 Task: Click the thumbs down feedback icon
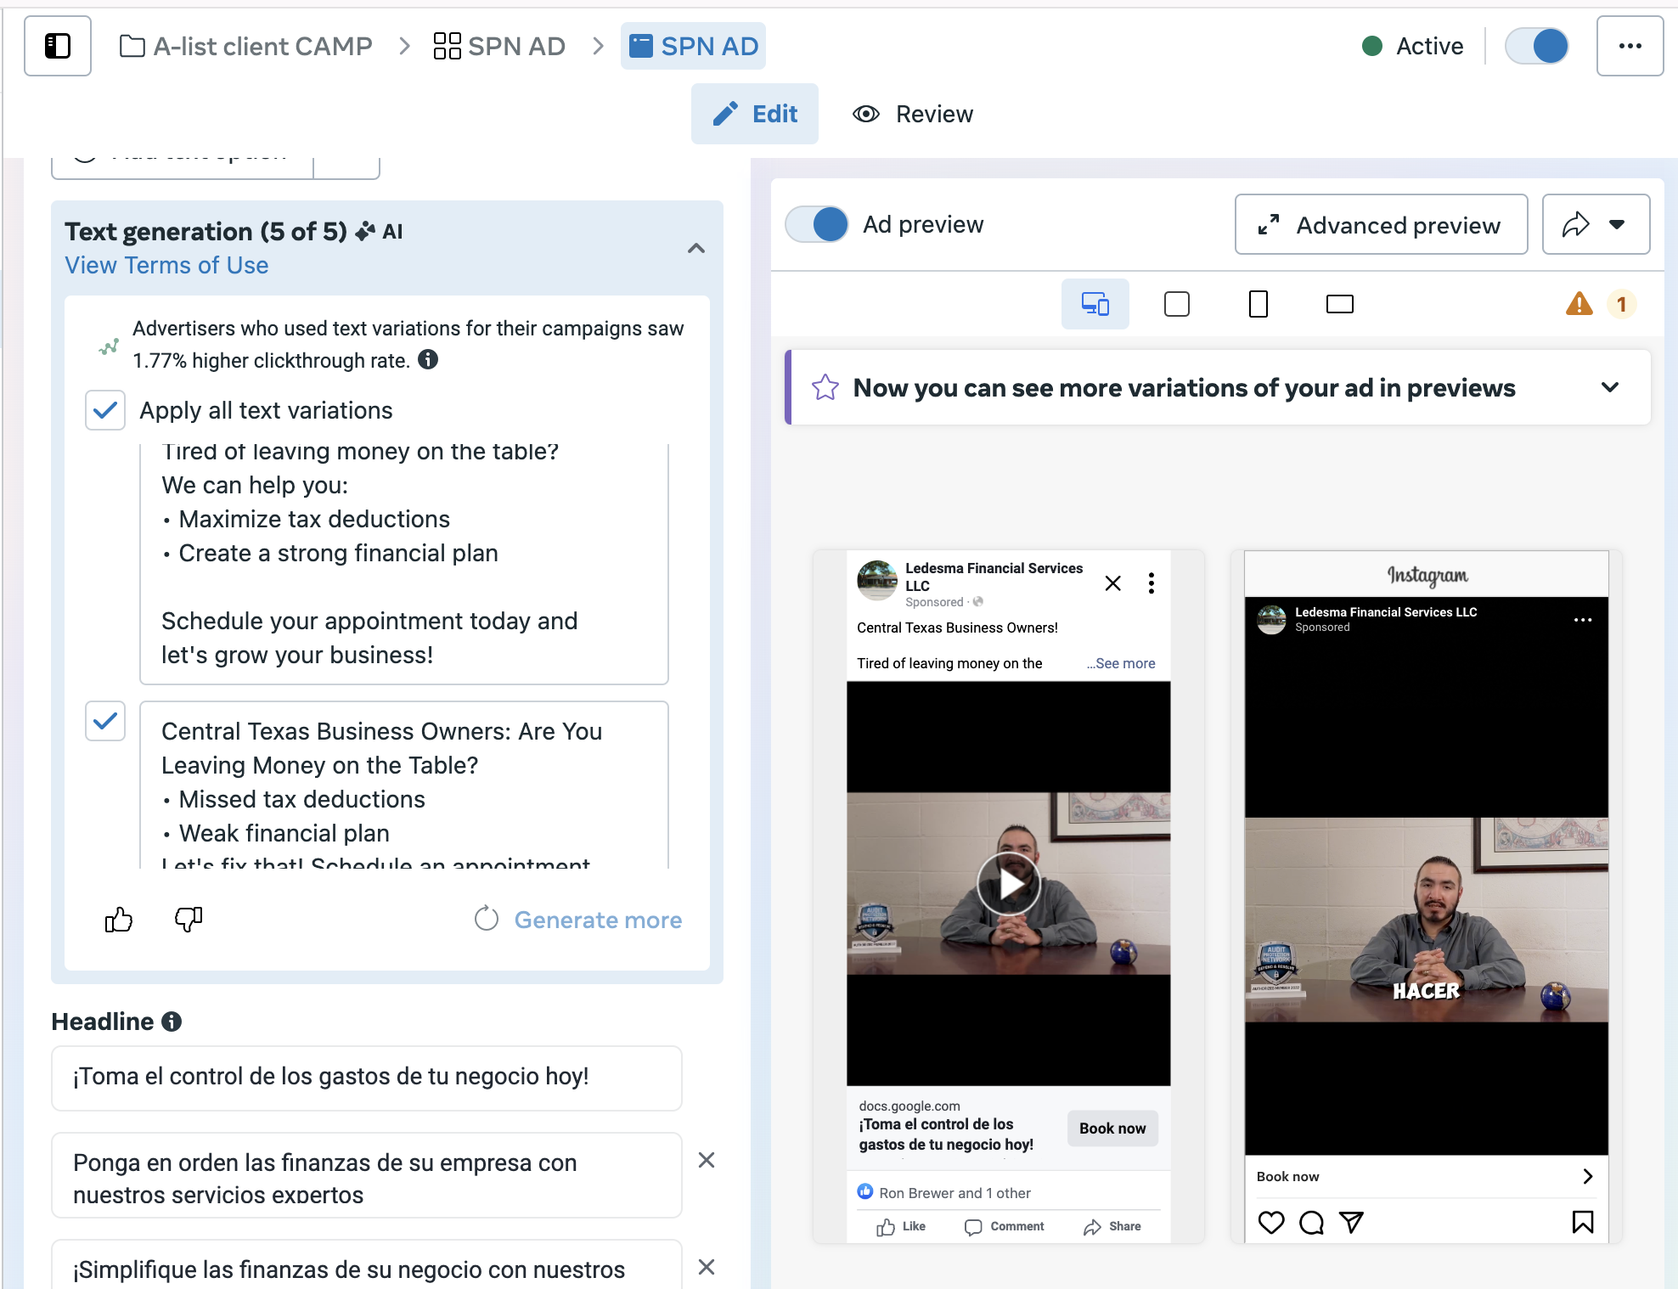tap(189, 920)
